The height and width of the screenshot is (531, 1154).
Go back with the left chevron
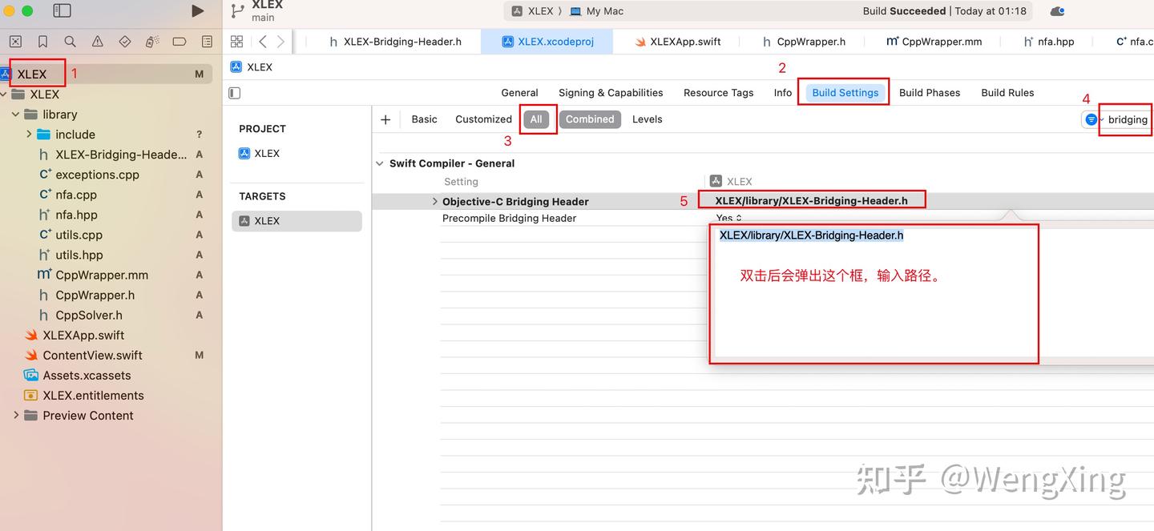coord(263,42)
